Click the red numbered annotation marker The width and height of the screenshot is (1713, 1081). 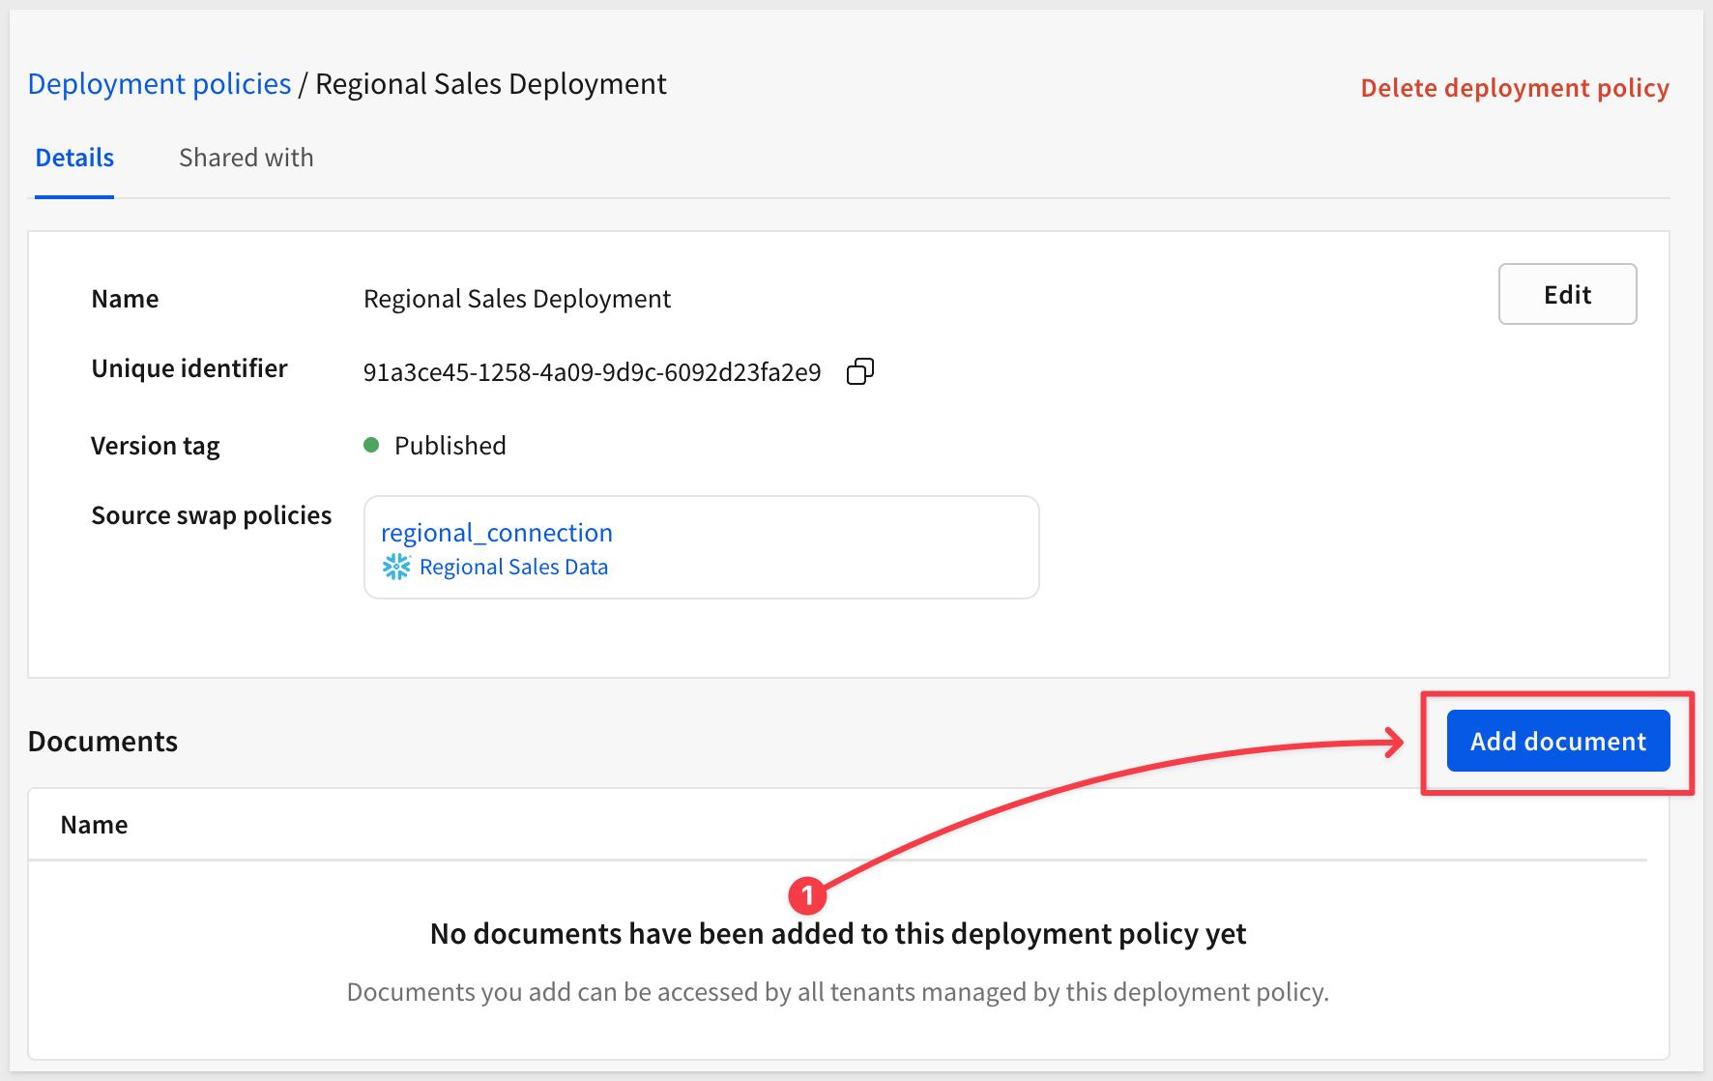[807, 895]
